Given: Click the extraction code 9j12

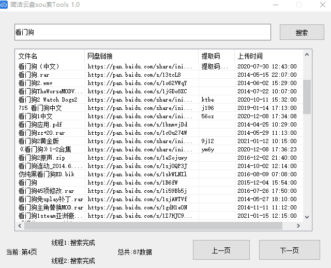Looking at the screenshot, I should click(207, 141).
